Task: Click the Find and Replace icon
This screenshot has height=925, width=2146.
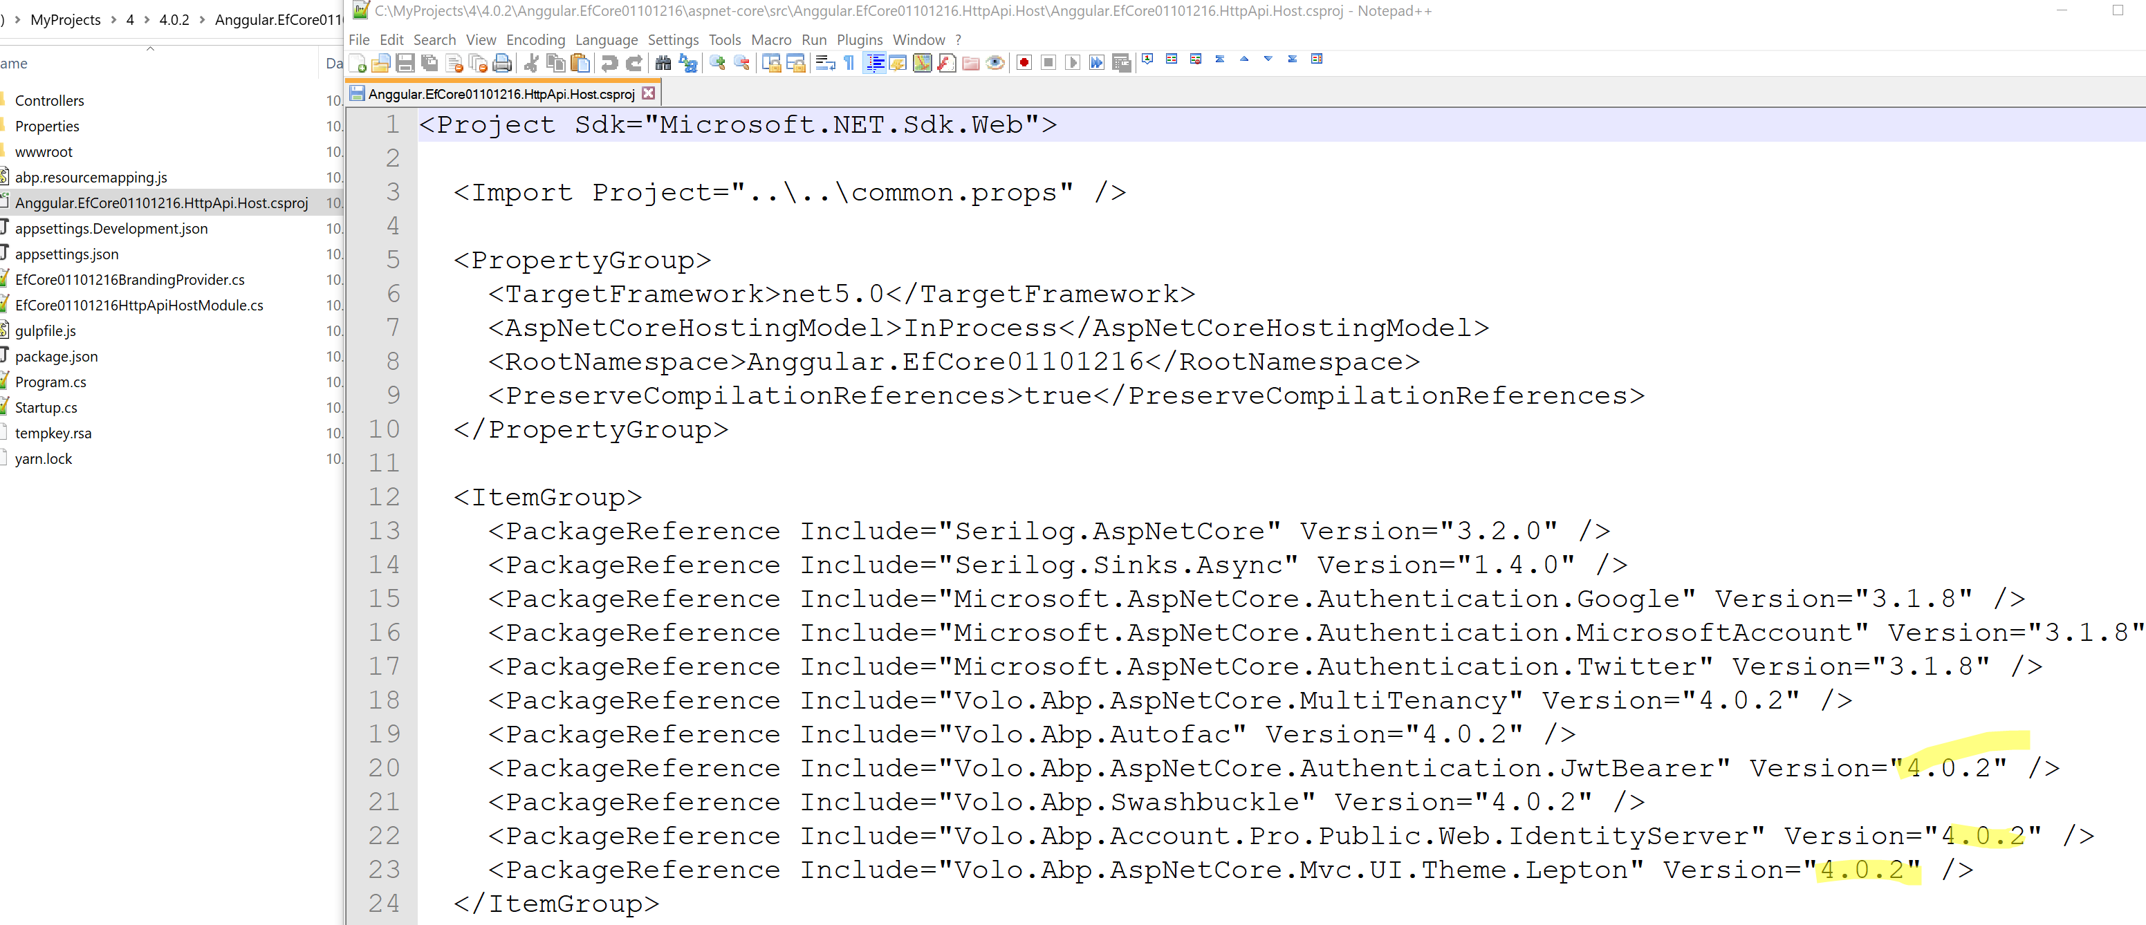Action: (688, 64)
